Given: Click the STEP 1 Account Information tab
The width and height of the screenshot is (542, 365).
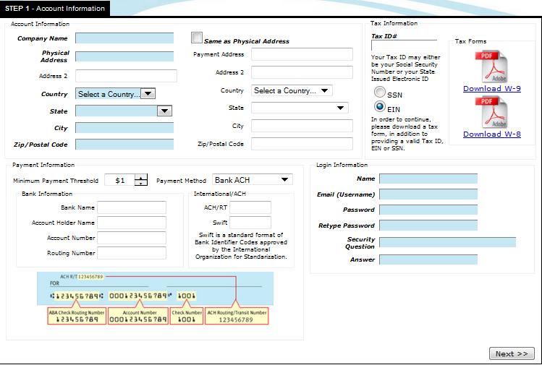Looking at the screenshot, I should (x=55, y=9).
